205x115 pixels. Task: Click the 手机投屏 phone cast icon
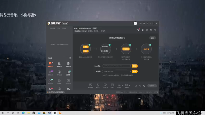tap(105, 86)
